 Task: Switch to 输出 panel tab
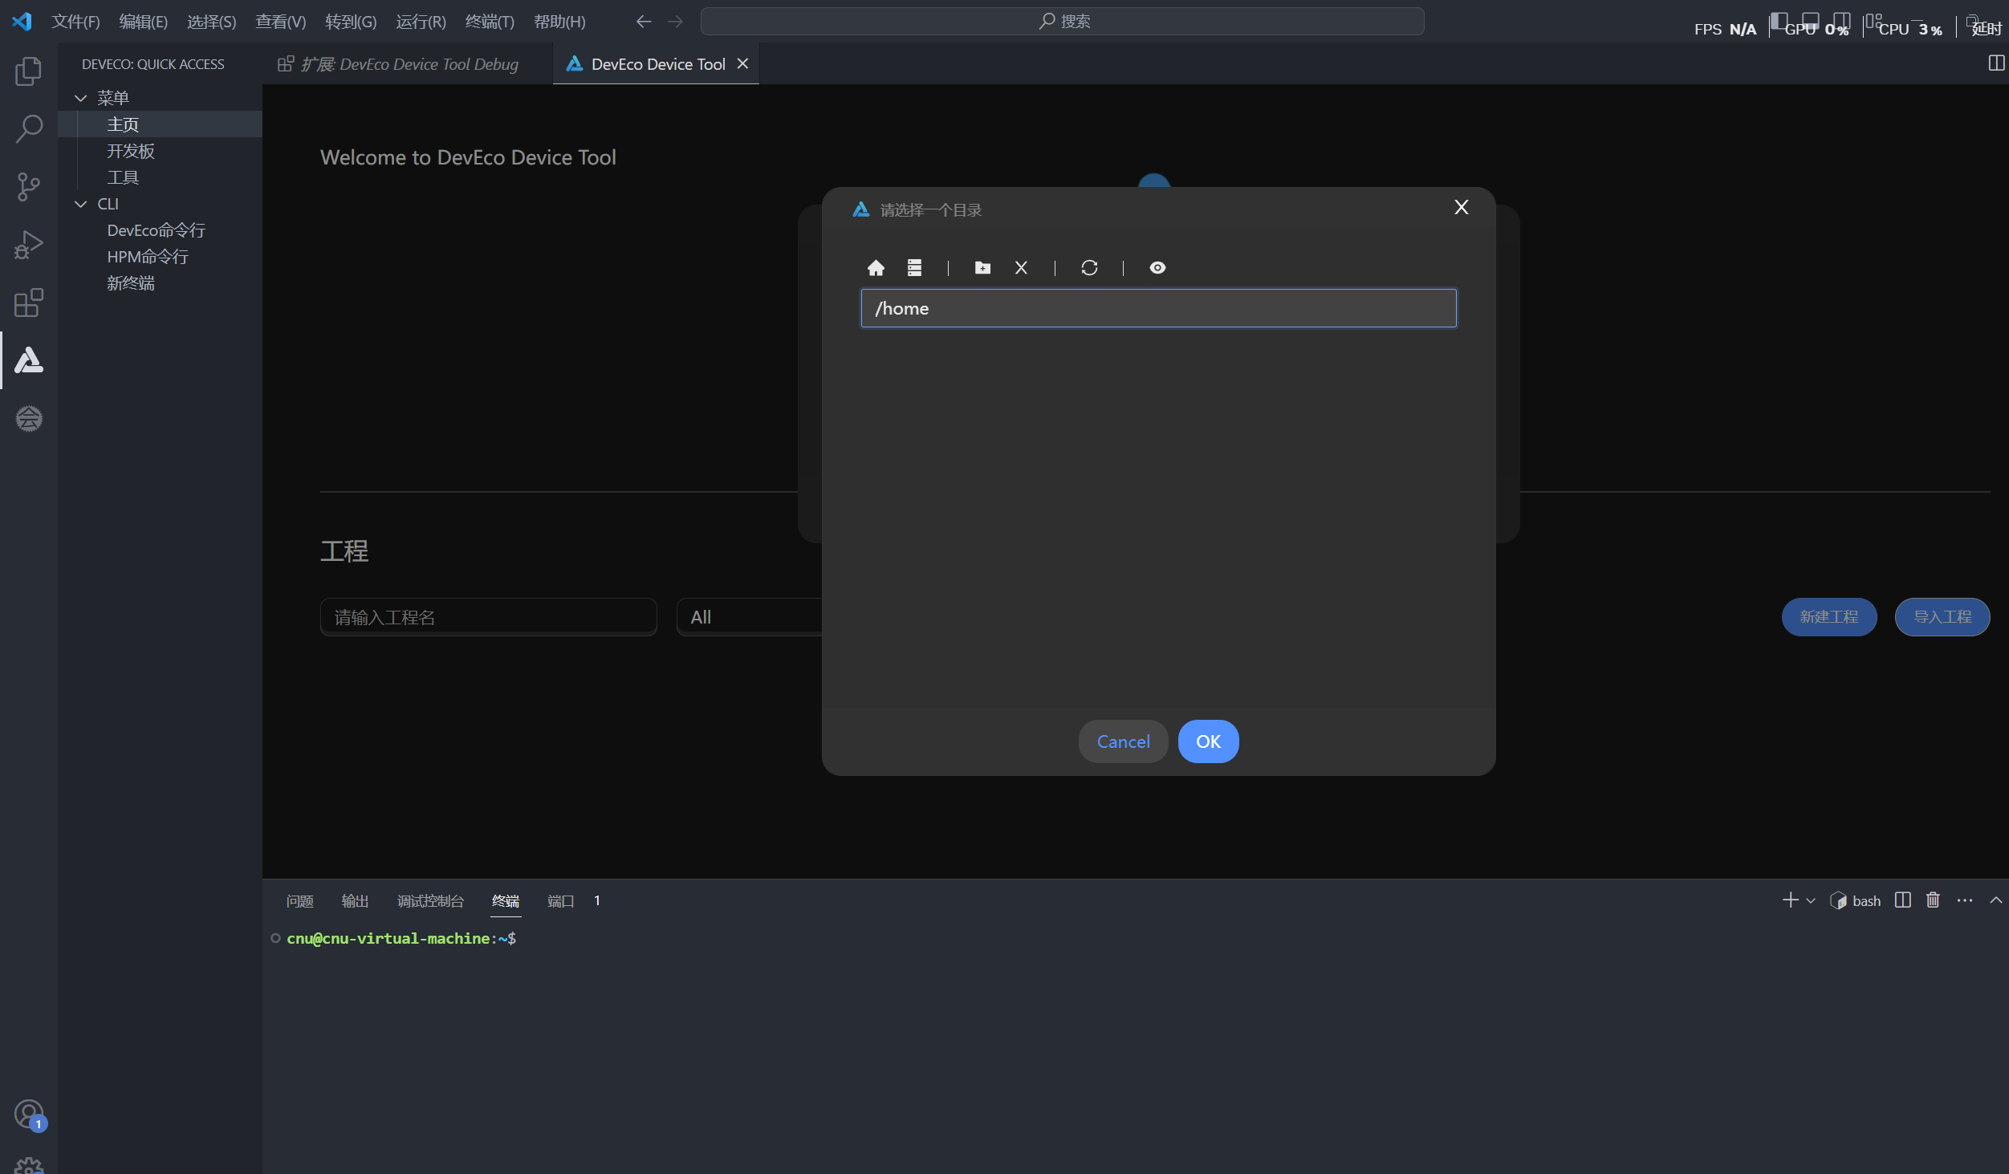coord(355,901)
